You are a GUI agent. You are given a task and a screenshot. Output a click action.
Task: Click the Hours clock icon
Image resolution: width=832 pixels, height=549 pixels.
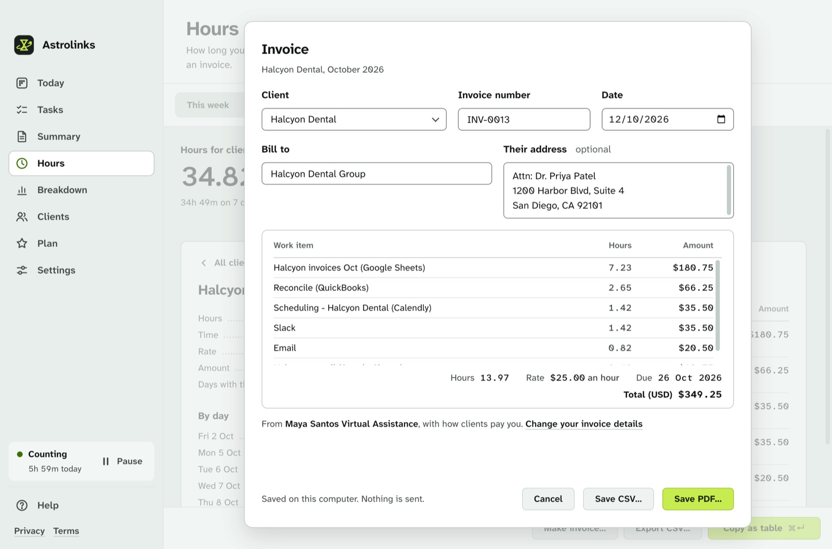[22, 164]
